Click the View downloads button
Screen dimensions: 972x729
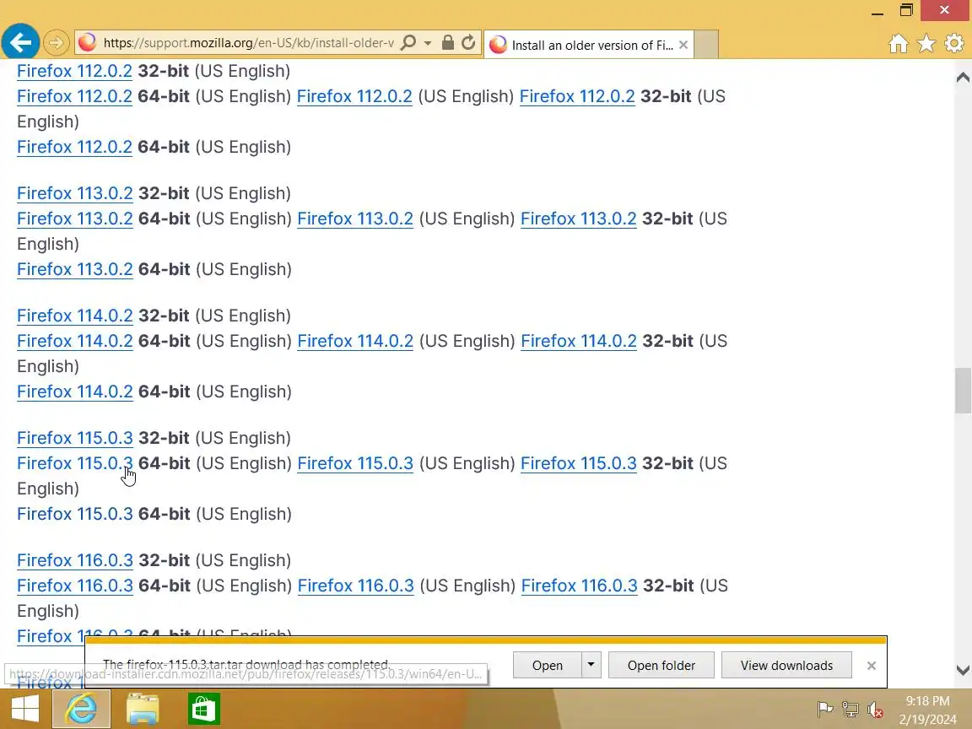[x=786, y=665]
